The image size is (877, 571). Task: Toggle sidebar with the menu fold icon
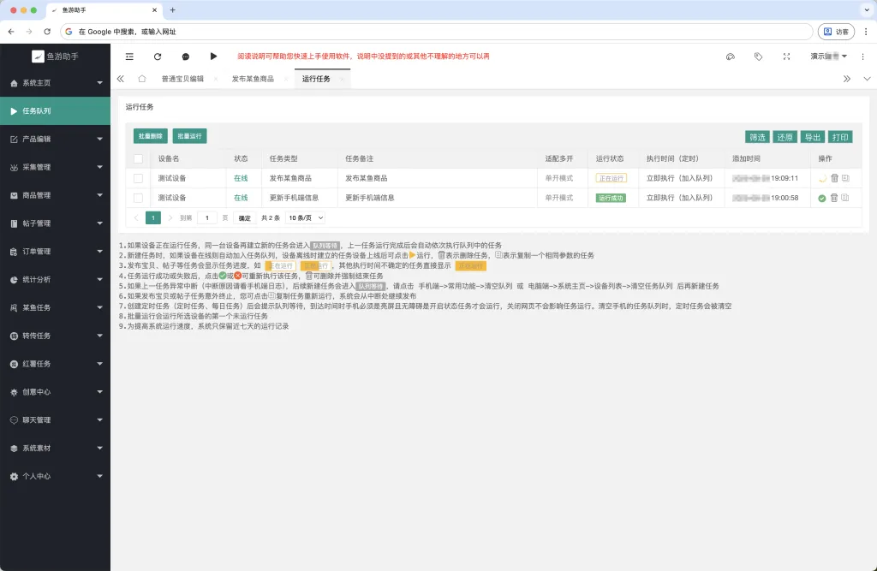tap(130, 57)
